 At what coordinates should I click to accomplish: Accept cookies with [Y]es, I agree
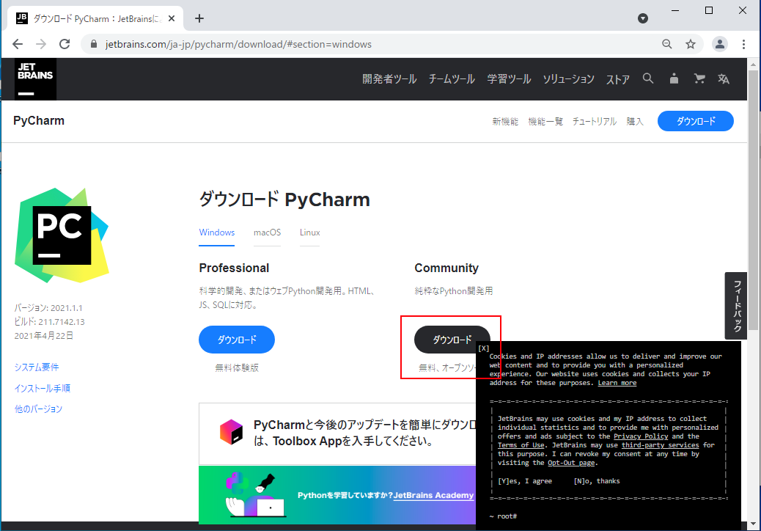pyautogui.click(x=525, y=481)
